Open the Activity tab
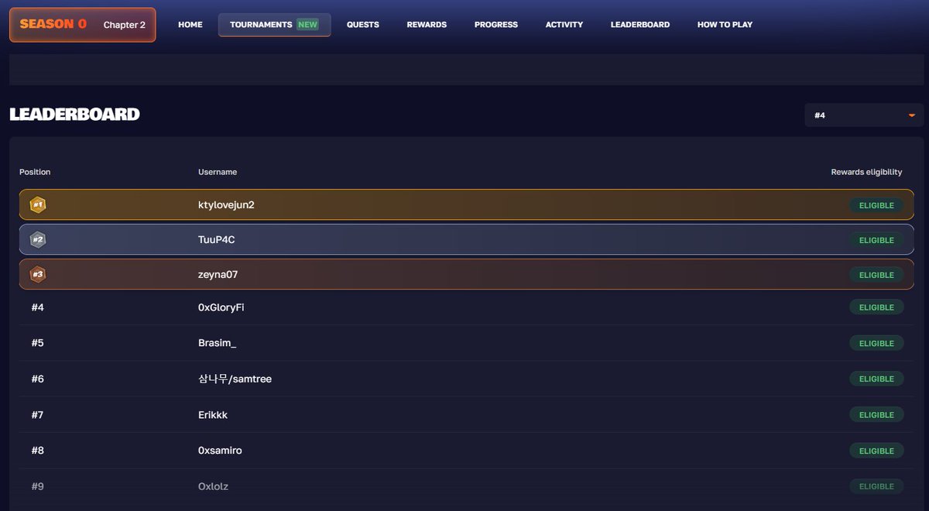The height and width of the screenshot is (511, 929). point(564,25)
